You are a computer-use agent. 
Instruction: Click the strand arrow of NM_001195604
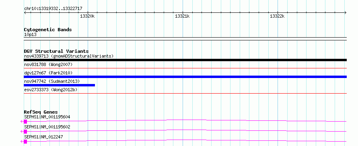22,122
